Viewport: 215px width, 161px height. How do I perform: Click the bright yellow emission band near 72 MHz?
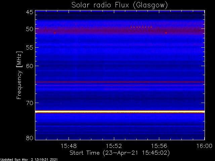click(120, 112)
